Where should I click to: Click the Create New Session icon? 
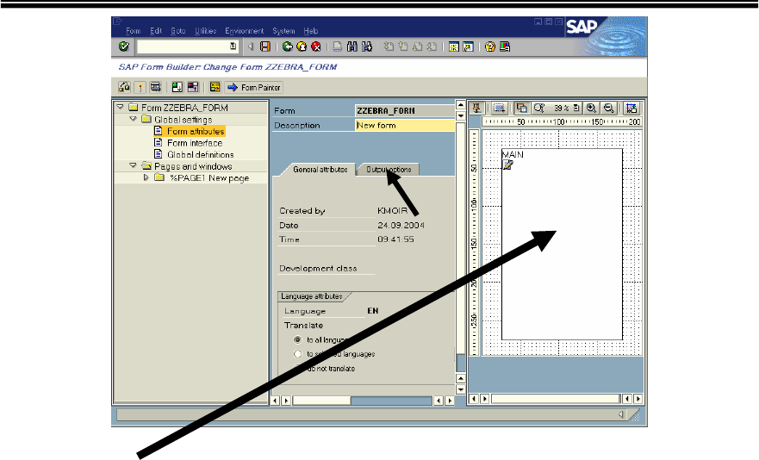coord(453,47)
